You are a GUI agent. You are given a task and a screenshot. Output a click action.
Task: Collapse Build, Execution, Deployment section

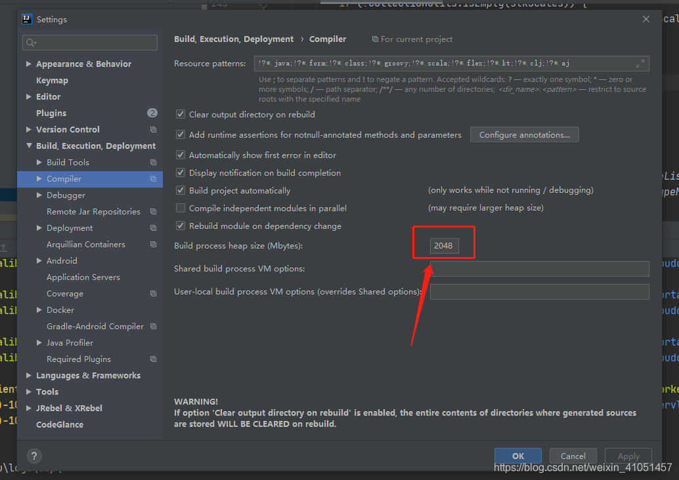(x=29, y=146)
